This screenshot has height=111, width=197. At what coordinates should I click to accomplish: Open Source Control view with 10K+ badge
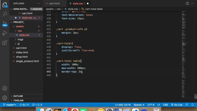coord(5,24)
